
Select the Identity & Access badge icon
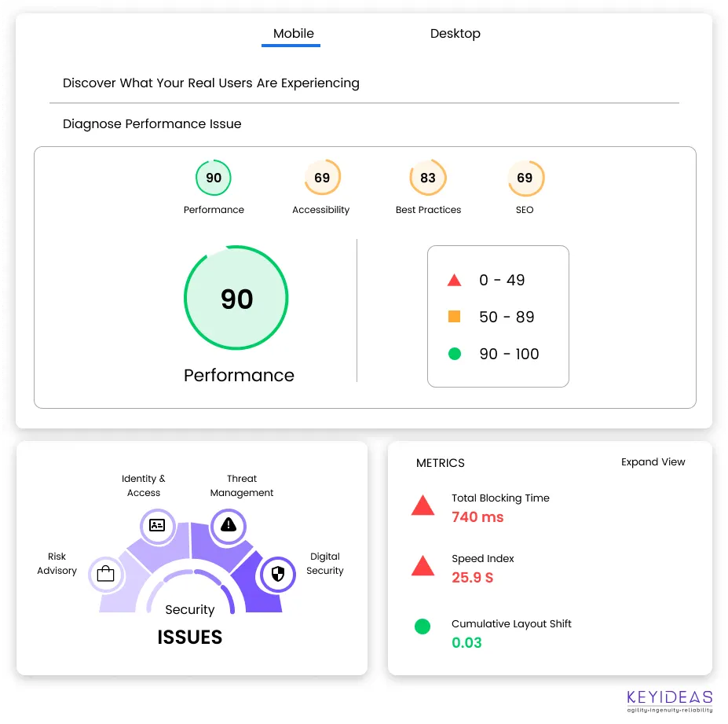[x=157, y=527]
